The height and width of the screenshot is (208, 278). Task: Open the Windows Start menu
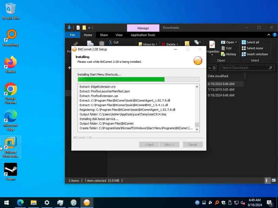(7, 203)
